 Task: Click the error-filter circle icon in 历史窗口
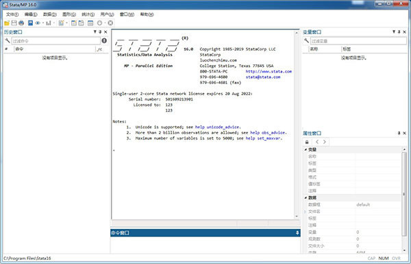click(104, 40)
